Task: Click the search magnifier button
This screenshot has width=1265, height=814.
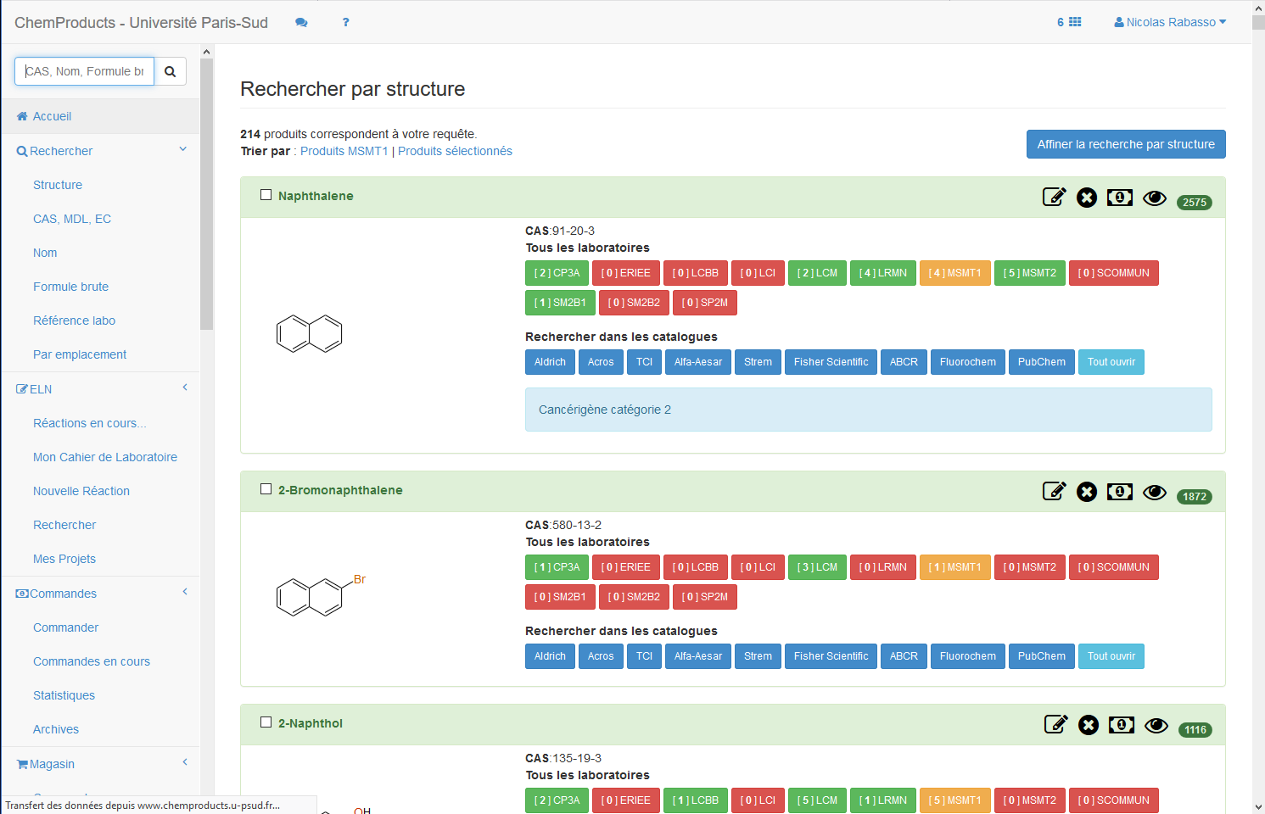Action: pos(171,71)
